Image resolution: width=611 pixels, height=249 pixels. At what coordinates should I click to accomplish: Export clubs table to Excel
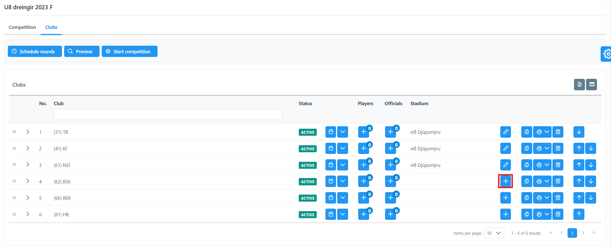click(x=579, y=84)
